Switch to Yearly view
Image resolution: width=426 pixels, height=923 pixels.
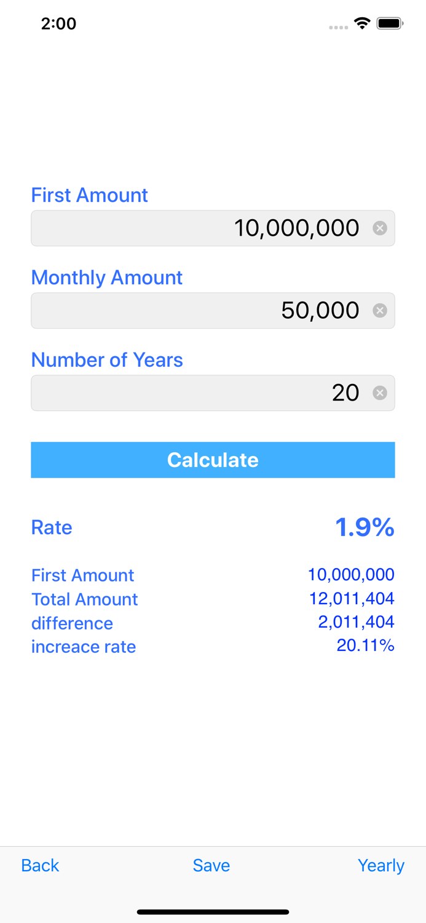[381, 865]
